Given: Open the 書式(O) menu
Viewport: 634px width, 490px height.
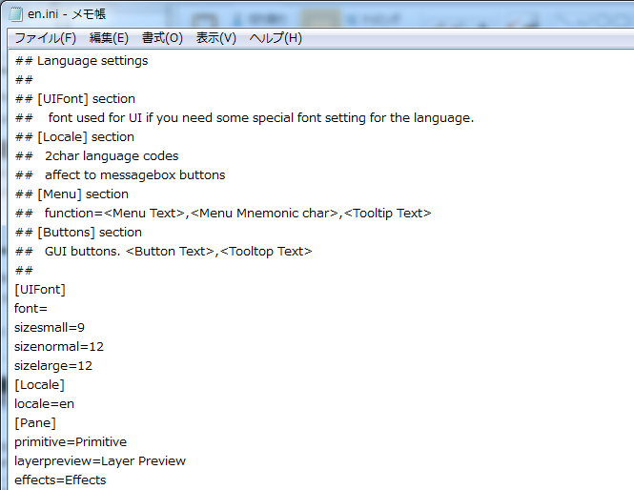Looking at the screenshot, I should (162, 38).
